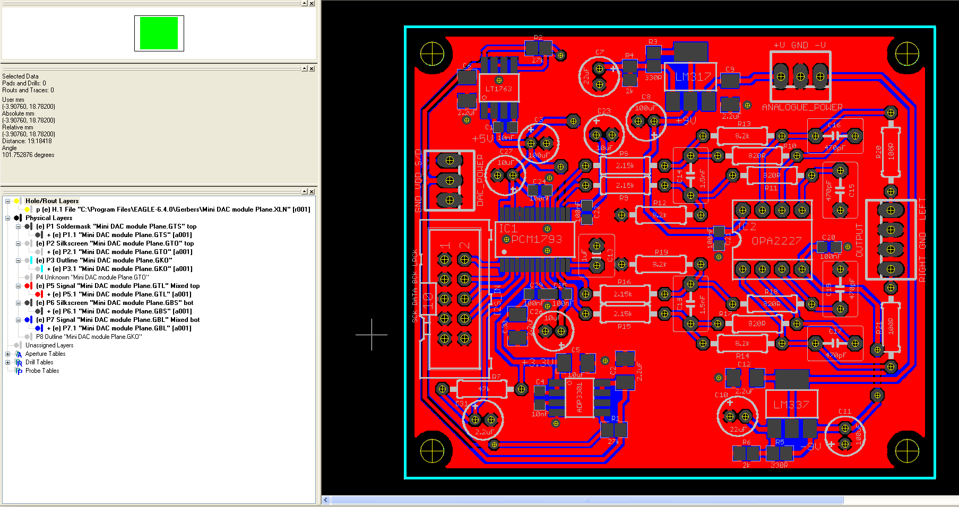Image resolution: width=959 pixels, height=507 pixels.
Task: Select P8 Outline GKO layer row
Action: (x=89, y=337)
